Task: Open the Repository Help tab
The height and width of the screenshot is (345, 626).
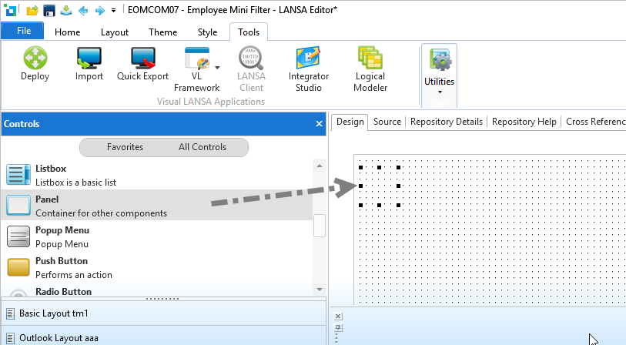Action: point(524,122)
